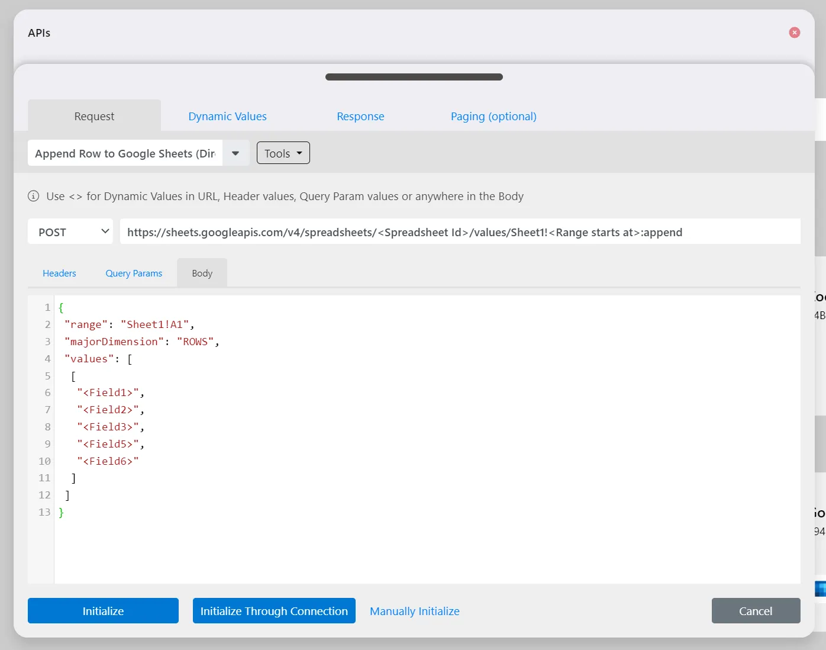Expand the Tools dropdown menu
This screenshot has height=650, width=826.
283,153
